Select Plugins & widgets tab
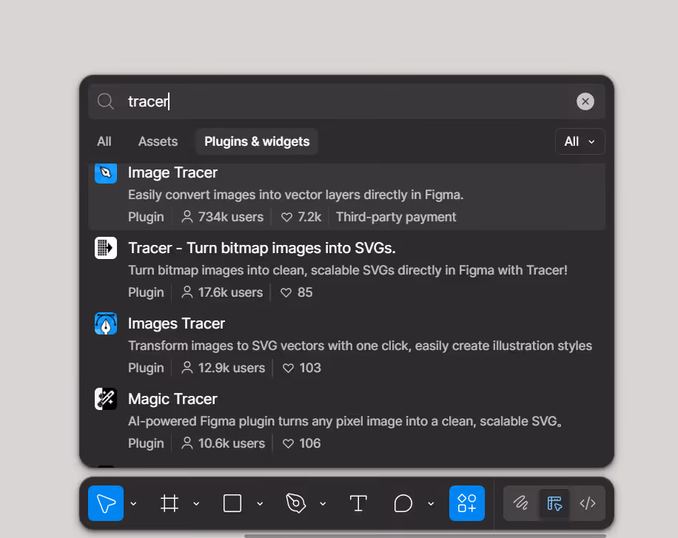 tap(257, 141)
